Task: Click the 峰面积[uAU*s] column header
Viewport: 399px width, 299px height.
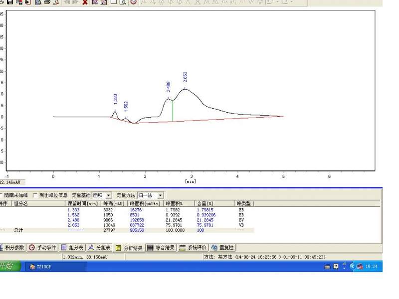Action: click(145, 203)
